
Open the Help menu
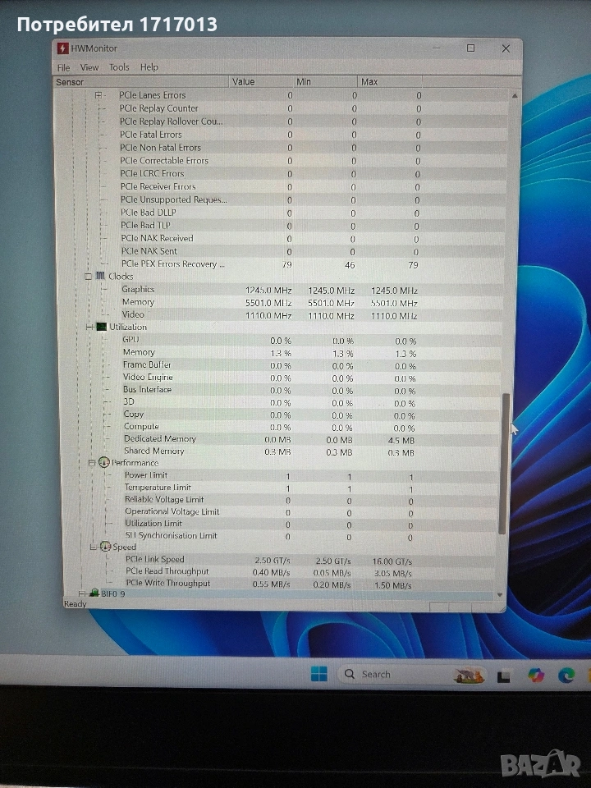(x=149, y=67)
